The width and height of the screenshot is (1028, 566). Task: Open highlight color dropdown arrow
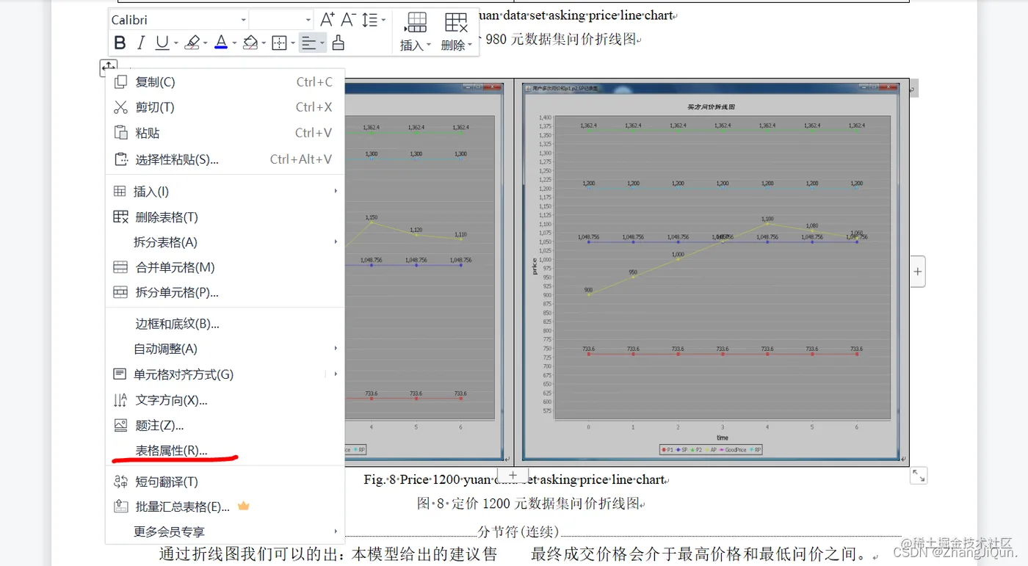(x=205, y=43)
